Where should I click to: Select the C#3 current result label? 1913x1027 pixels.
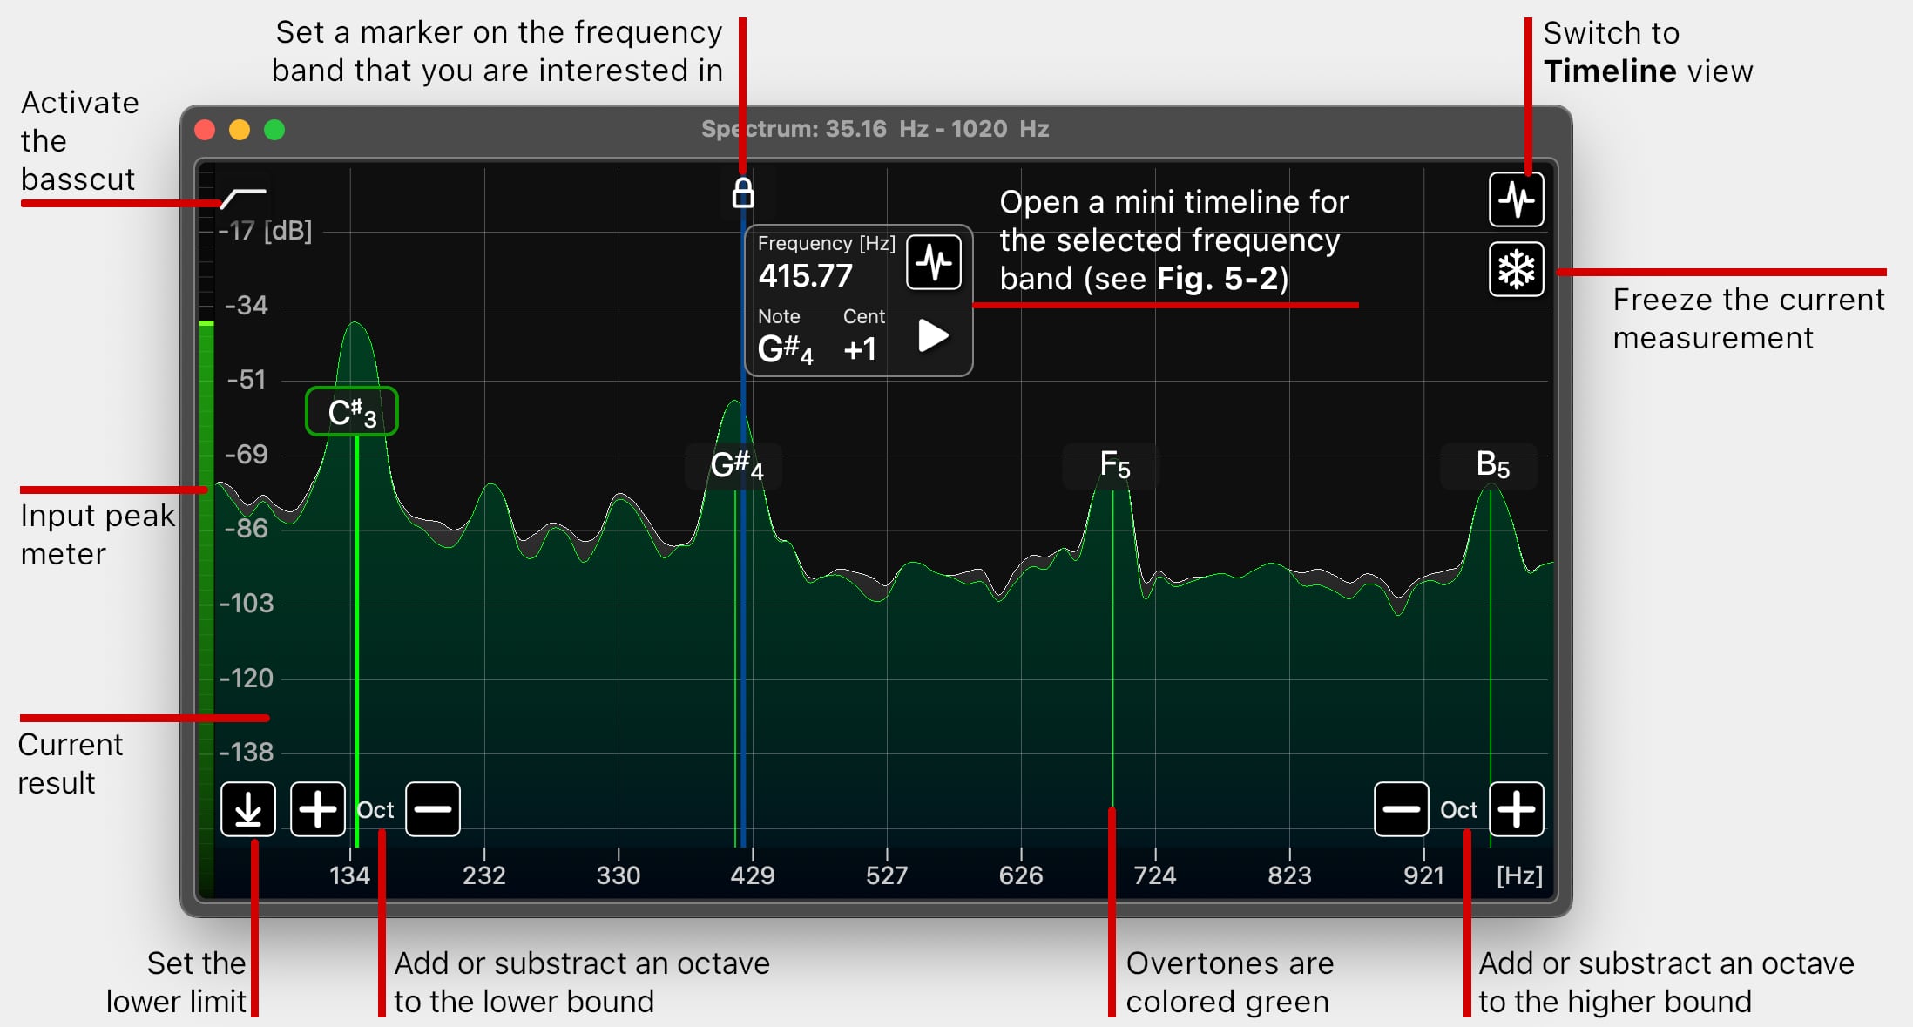(x=352, y=412)
